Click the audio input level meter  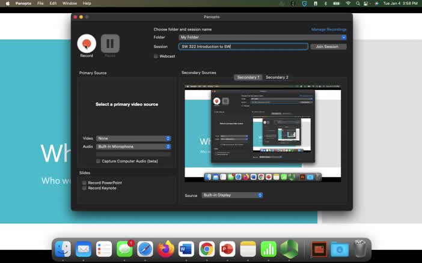point(133,154)
